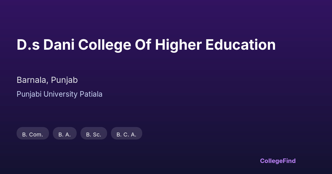Click the CollegeFind brand logo
This screenshot has width=332, height=174.
[x=277, y=161]
